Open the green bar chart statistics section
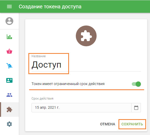The image size is (150, 135). coord(9,37)
